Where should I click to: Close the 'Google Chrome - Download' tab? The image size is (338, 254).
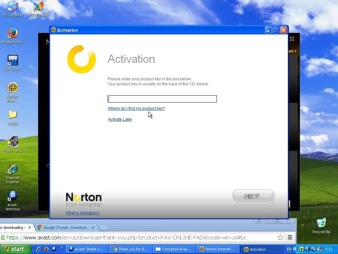tap(93, 228)
